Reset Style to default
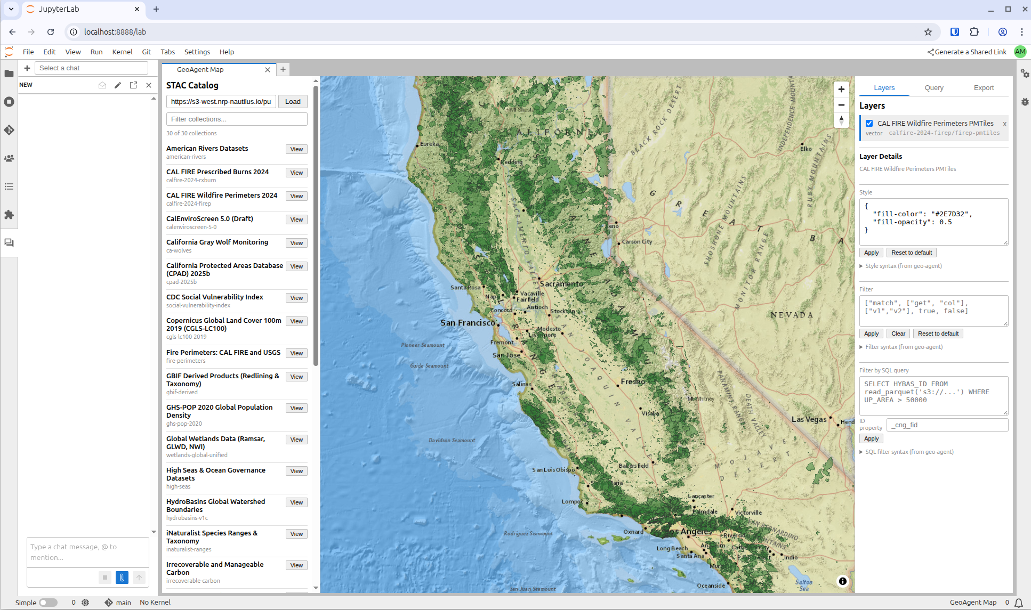 [x=912, y=253]
